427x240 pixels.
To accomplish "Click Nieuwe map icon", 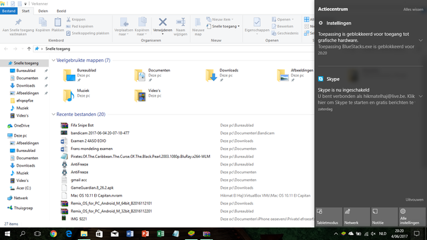I will (x=198, y=22).
